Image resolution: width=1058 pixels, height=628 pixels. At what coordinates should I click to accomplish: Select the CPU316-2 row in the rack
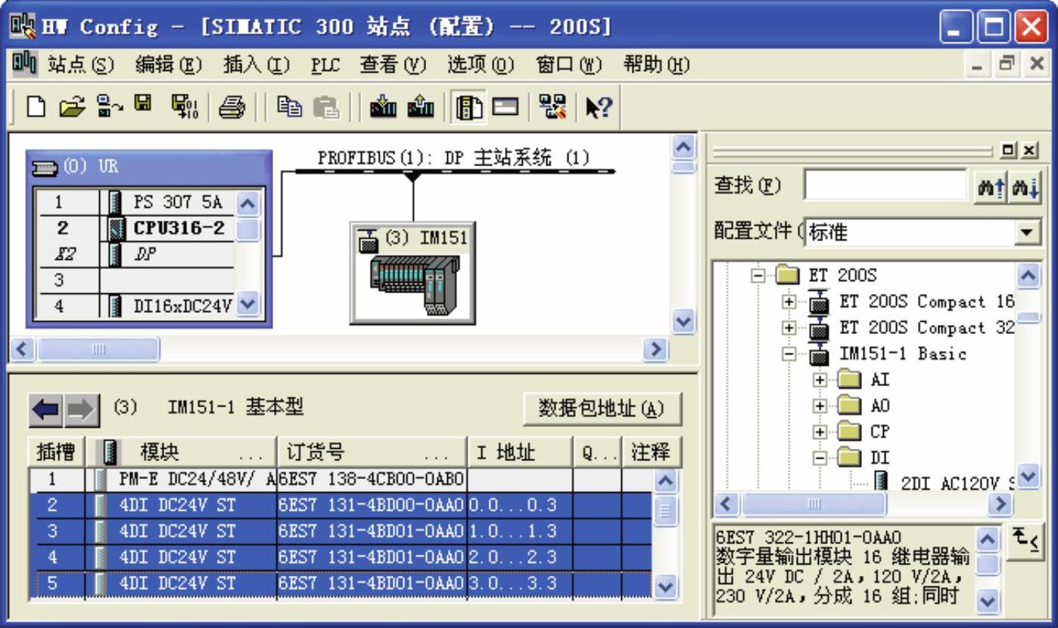135,228
